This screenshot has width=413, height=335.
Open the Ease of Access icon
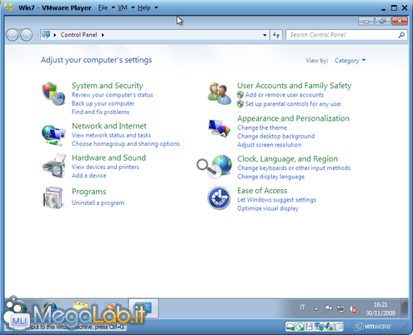coord(219,198)
